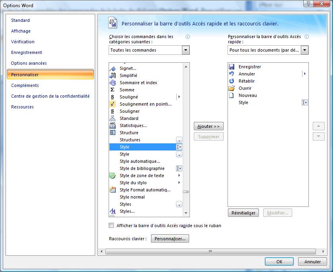This screenshot has width=333, height=272.
Task: Select the Style de zone de texte icon
Action: (x=113, y=176)
